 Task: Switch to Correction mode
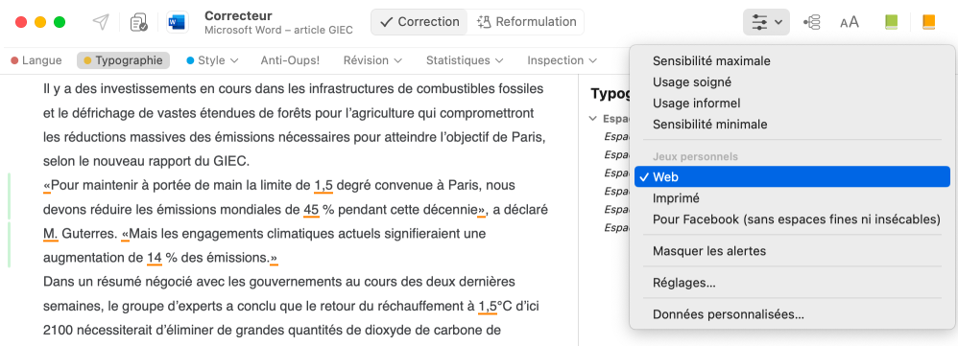point(419,22)
